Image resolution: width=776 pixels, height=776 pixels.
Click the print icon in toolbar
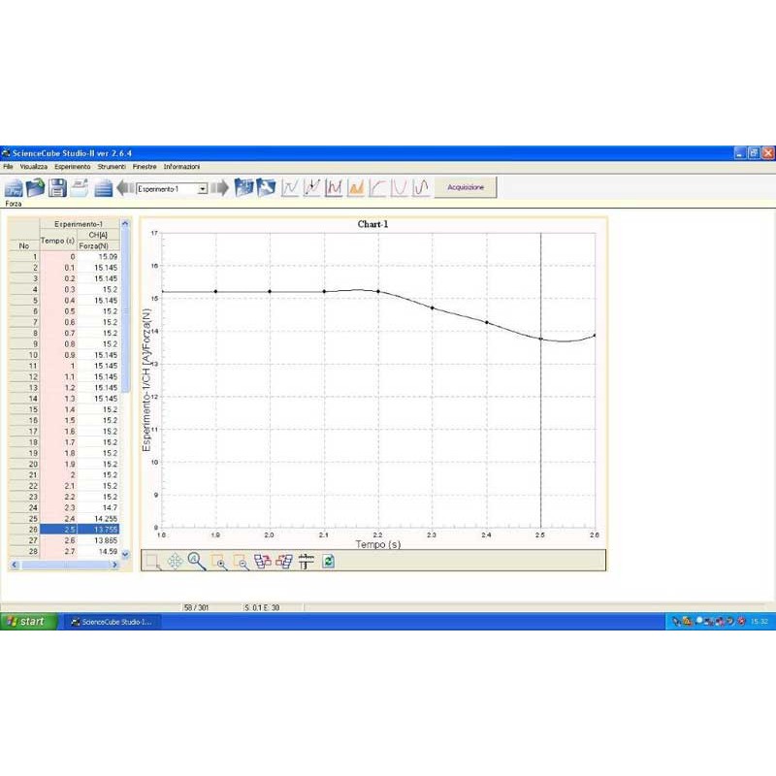81,188
